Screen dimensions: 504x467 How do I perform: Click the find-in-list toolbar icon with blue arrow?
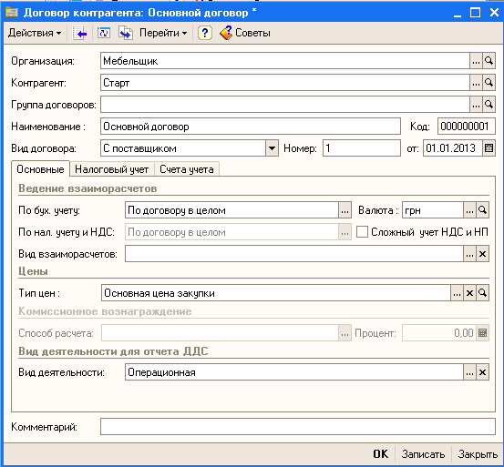coord(79,33)
